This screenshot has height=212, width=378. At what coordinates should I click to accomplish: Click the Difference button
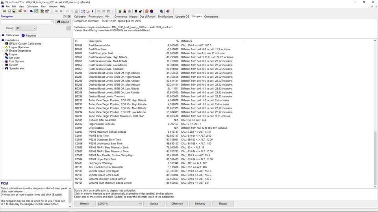177,204
